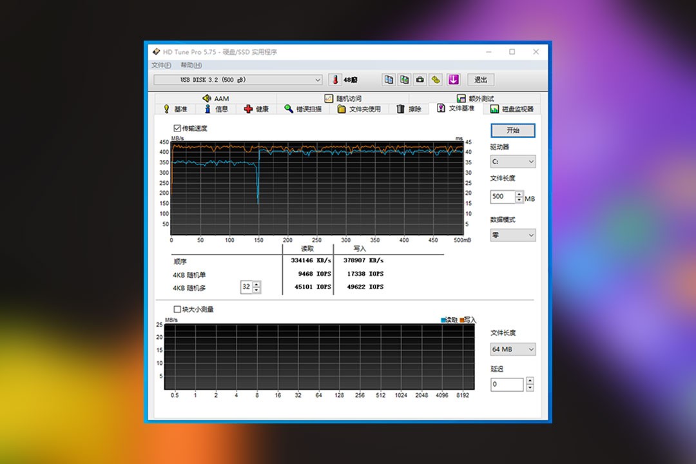
Task: Uncheck the 传输速度 checkbox
Action: click(x=177, y=128)
